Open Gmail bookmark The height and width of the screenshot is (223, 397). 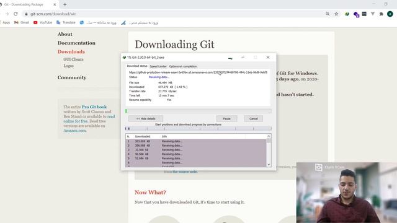coord(22,22)
